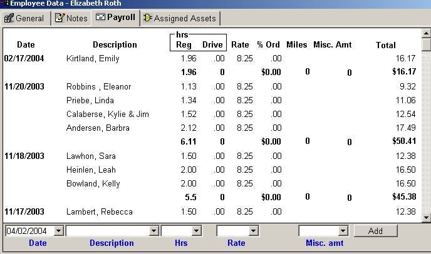
Task: Click the Drive hours column header
Action: pos(212,45)
